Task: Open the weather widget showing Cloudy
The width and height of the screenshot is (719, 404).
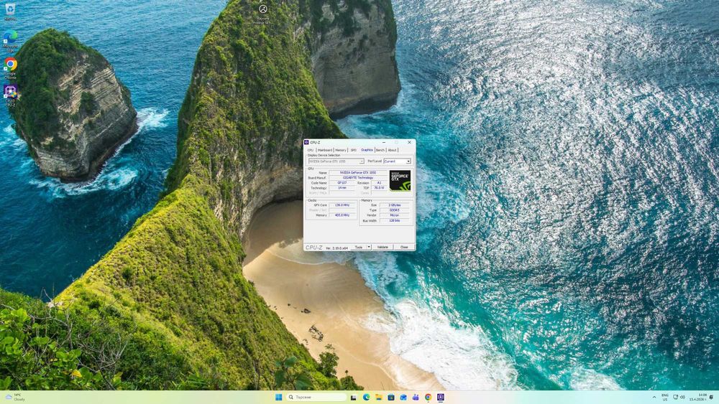Action: 14,397
